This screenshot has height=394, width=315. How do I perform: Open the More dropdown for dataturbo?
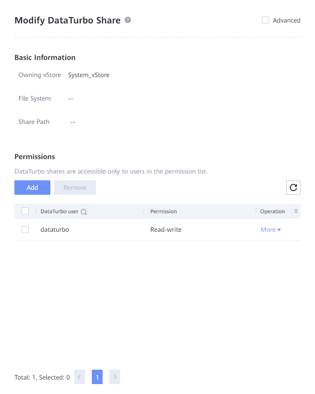271,229
